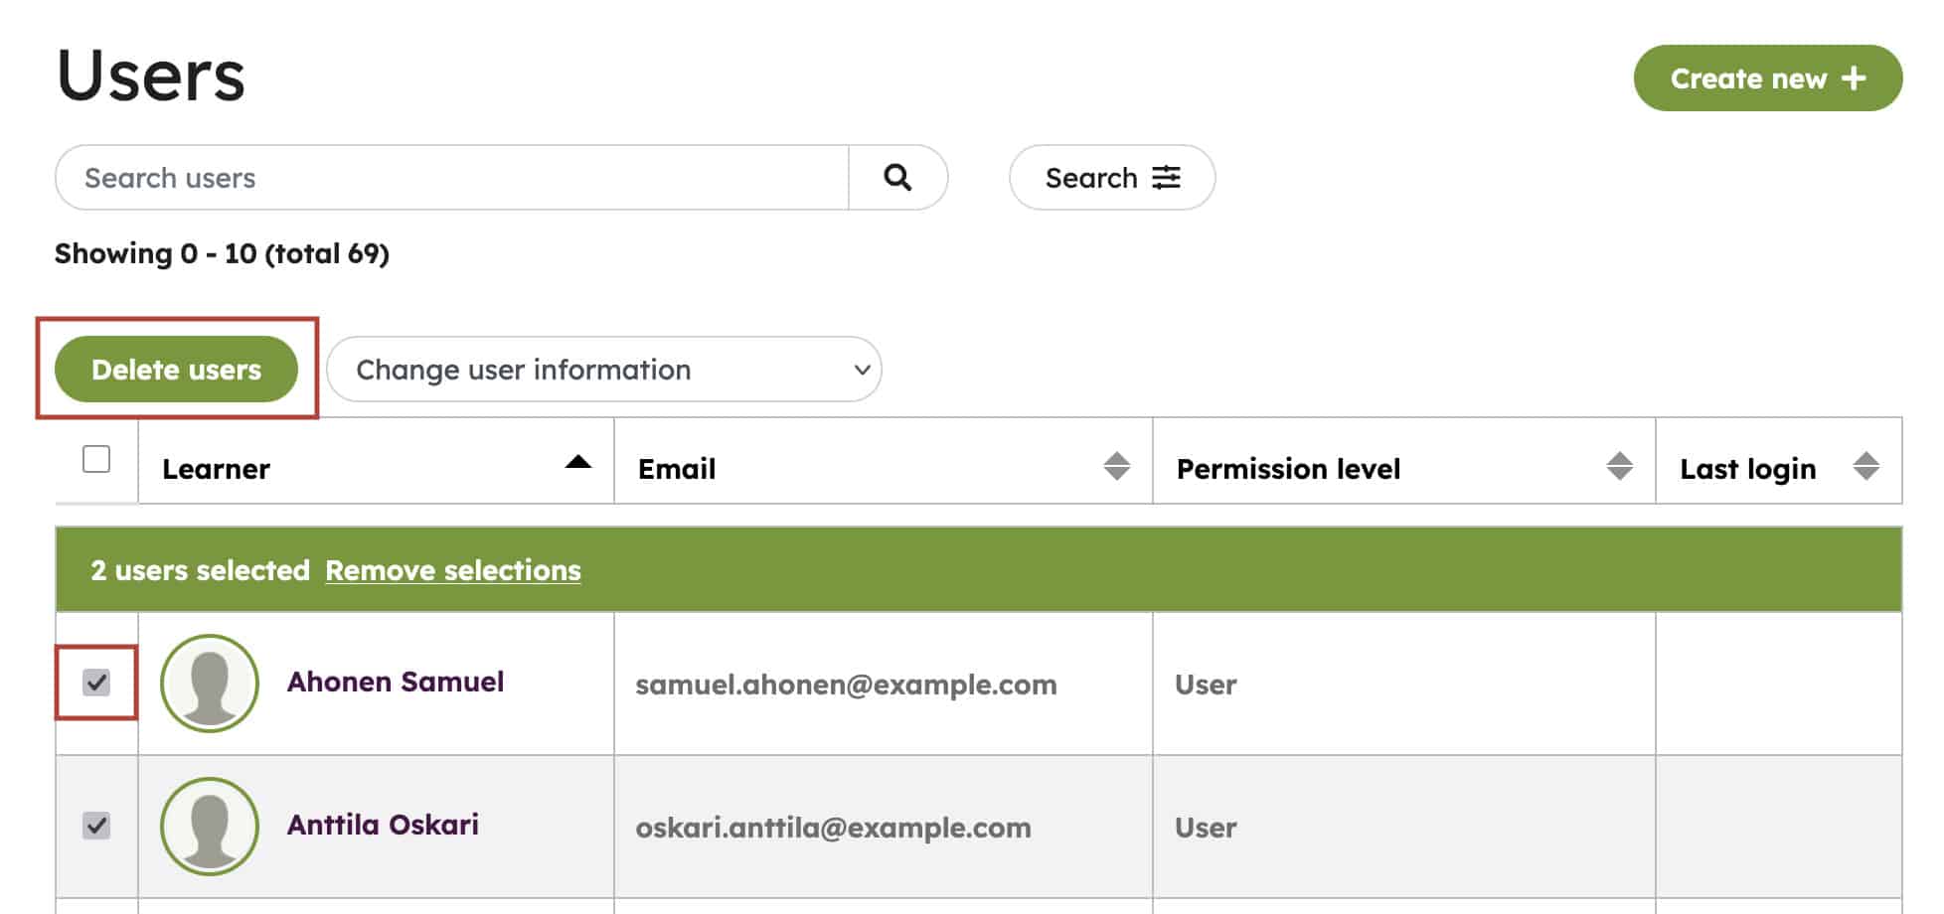
Task: Click the Email column header text
Action: (x=677, y=469)
